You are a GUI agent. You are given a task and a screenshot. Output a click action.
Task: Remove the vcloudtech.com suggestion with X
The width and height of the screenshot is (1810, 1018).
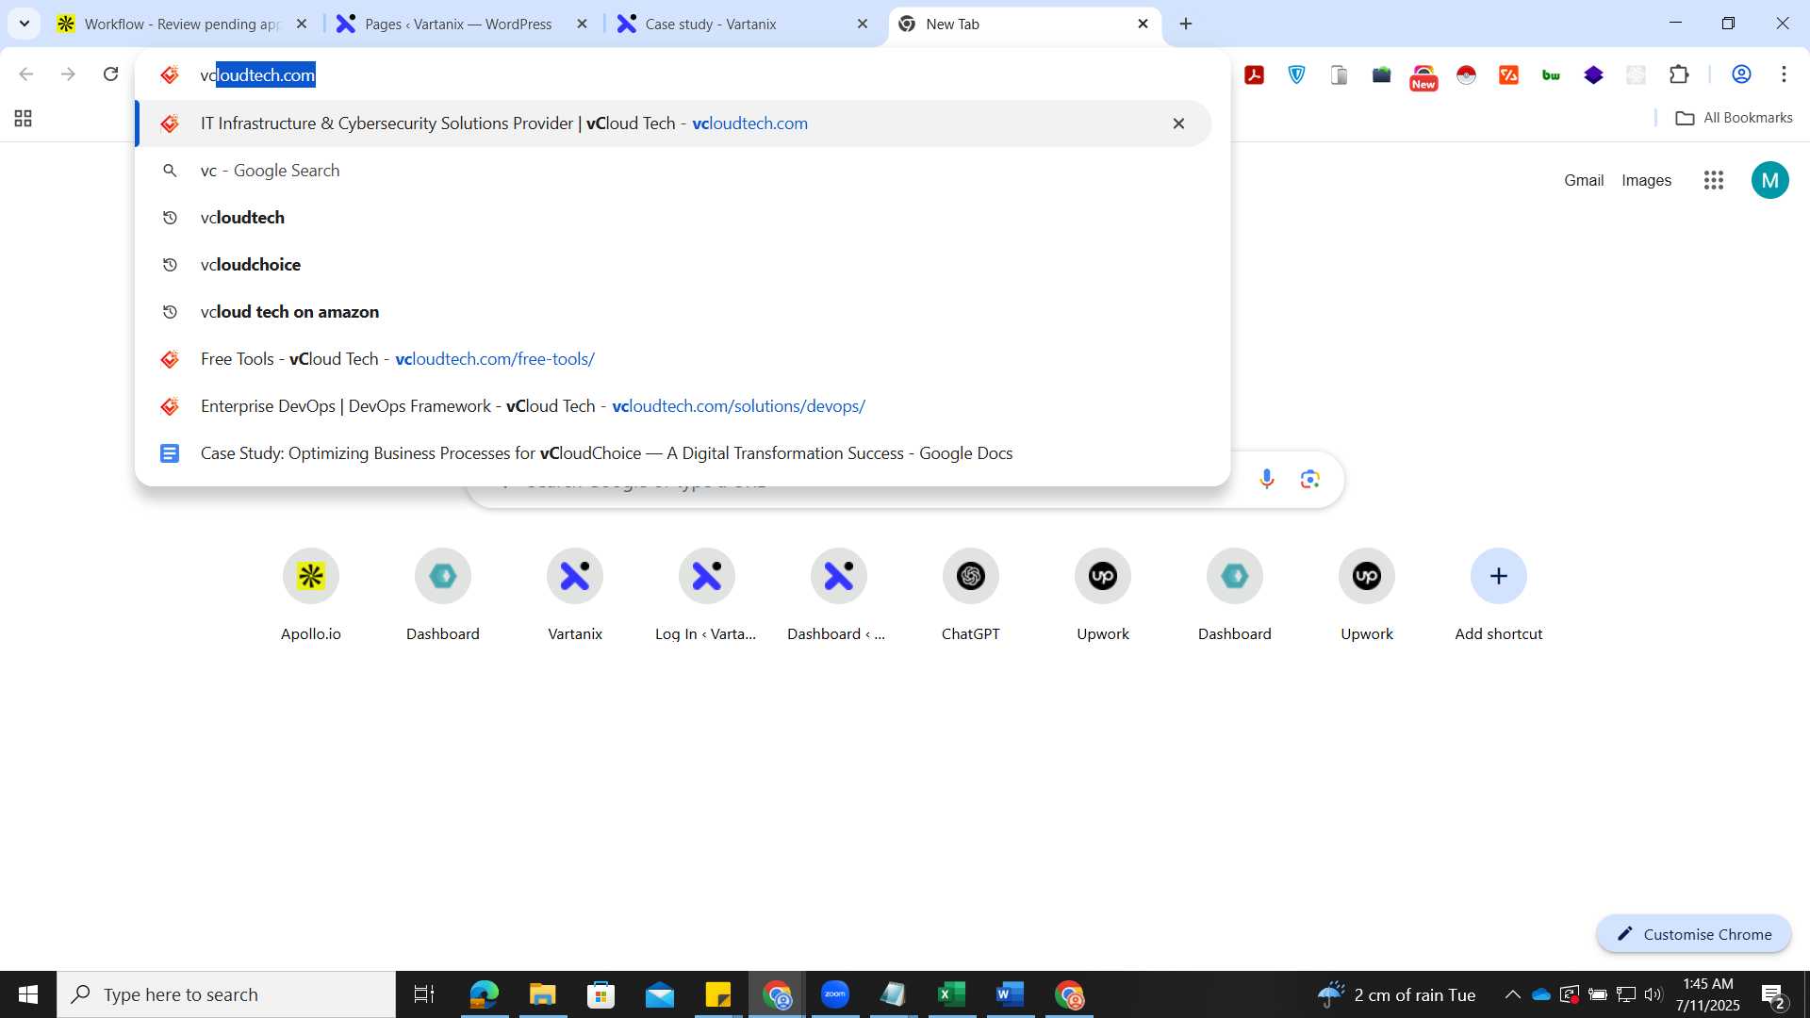pyautogui.click(x=1178, y=123)
